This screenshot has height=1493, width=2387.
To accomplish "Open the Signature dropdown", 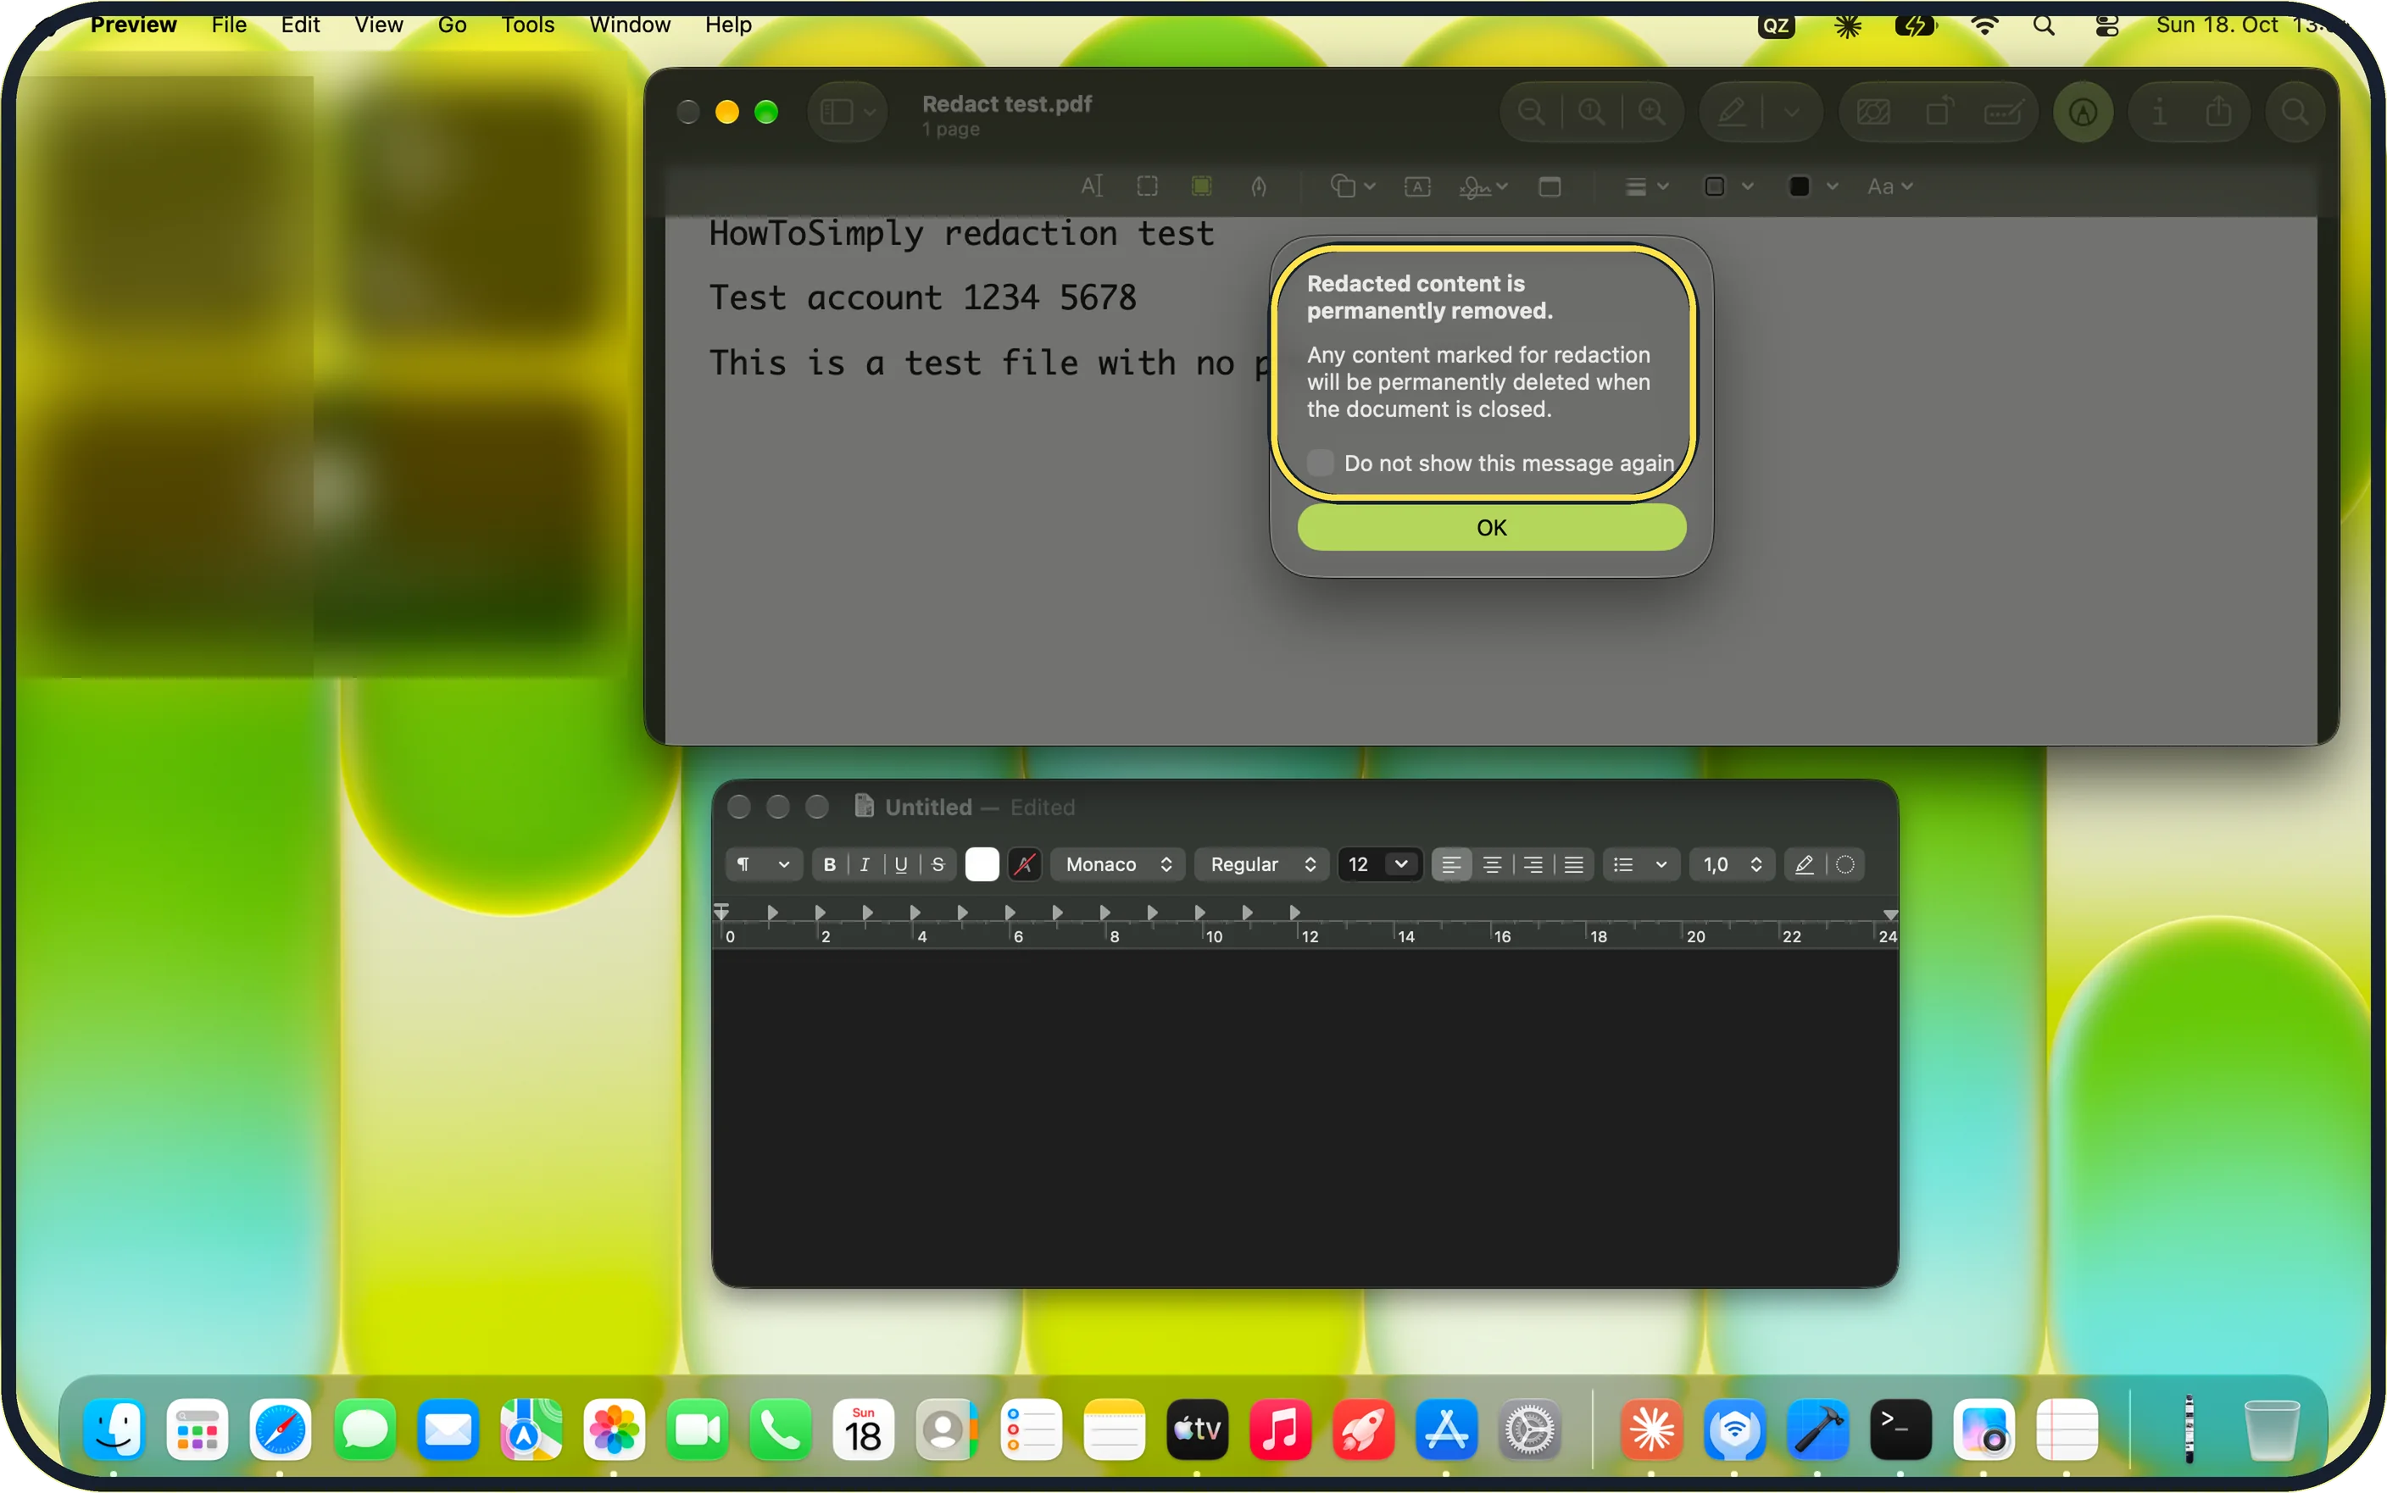I will 1483,186.
